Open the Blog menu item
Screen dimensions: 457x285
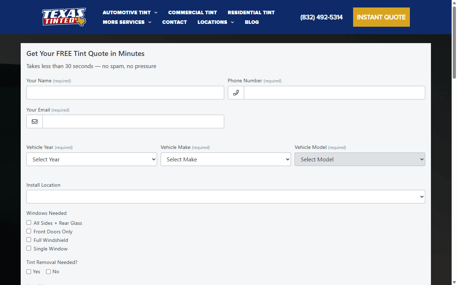click(x=252, y=22)
